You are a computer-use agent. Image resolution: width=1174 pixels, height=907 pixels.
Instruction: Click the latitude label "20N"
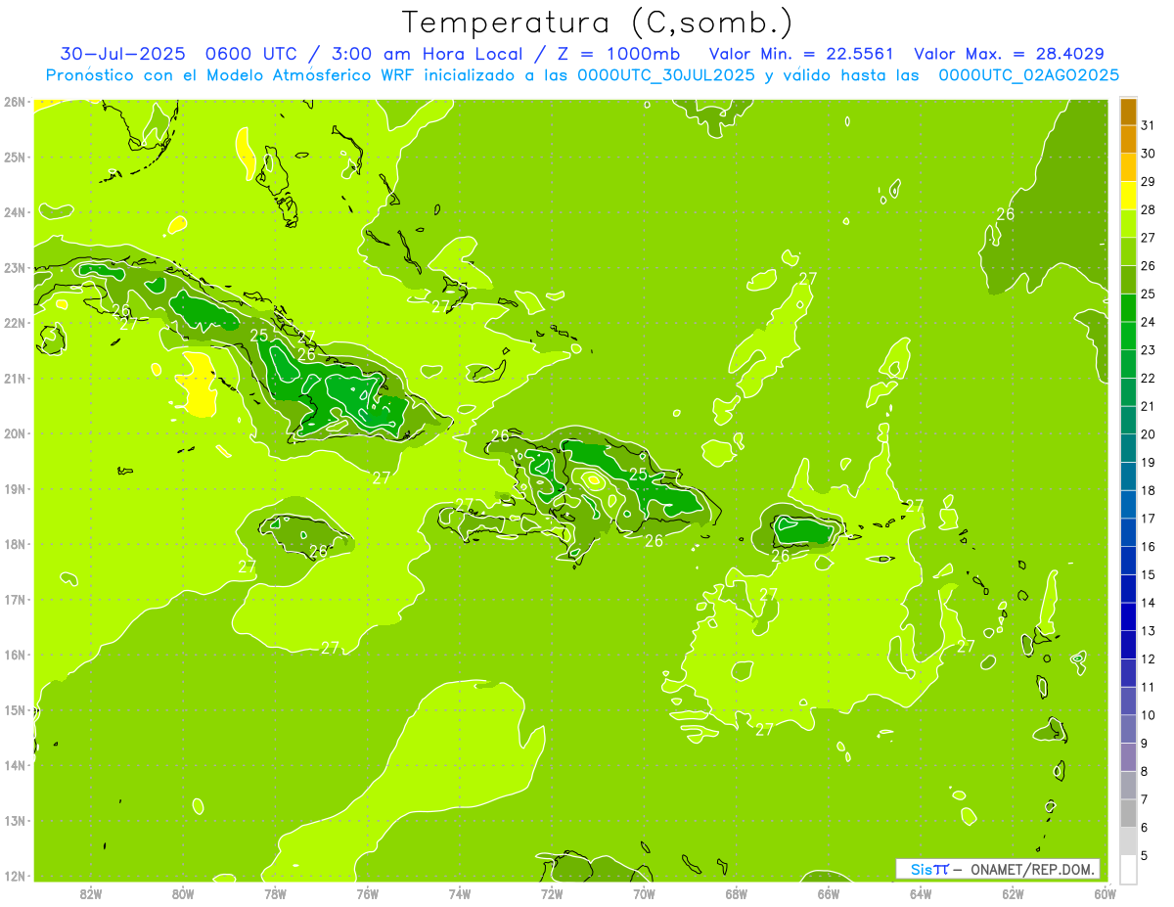click(x=15, y=433)
